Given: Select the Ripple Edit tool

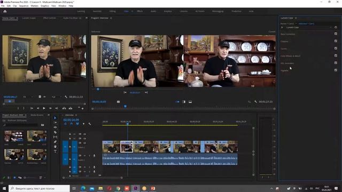Looking at the screenshot, I should [x=55, y=127].
